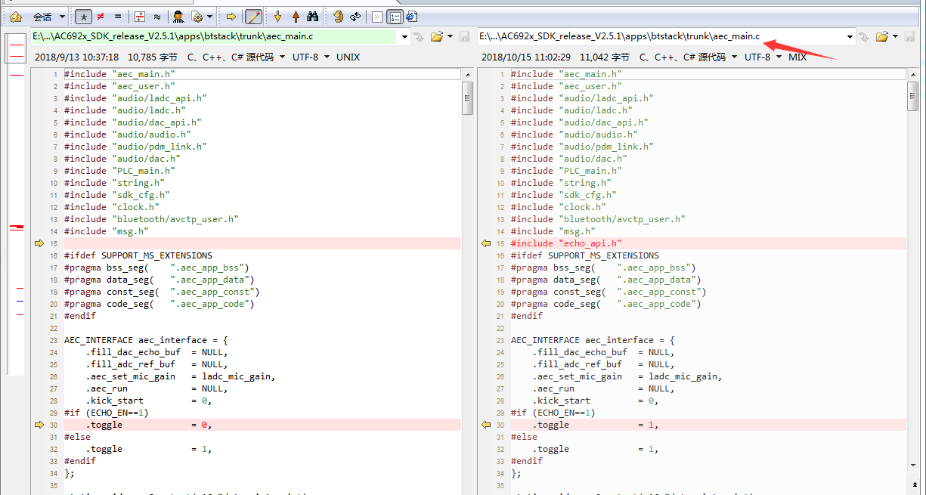Click the left pane vertical scrollbar thumb
Screen dimensions: 926x495
pos(467,97)
